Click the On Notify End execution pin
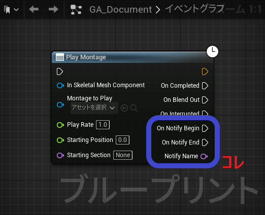Image resolution: width=265 pixels, height=215 pixels. click(x=205, y=142)
